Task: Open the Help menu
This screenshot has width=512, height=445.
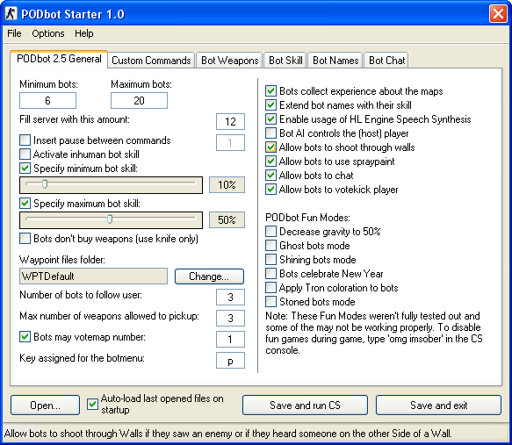Action: [x=84, y=33]
